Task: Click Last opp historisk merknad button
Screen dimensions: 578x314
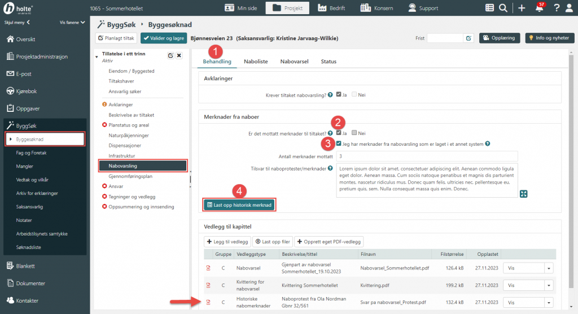Action: [239, 205]
